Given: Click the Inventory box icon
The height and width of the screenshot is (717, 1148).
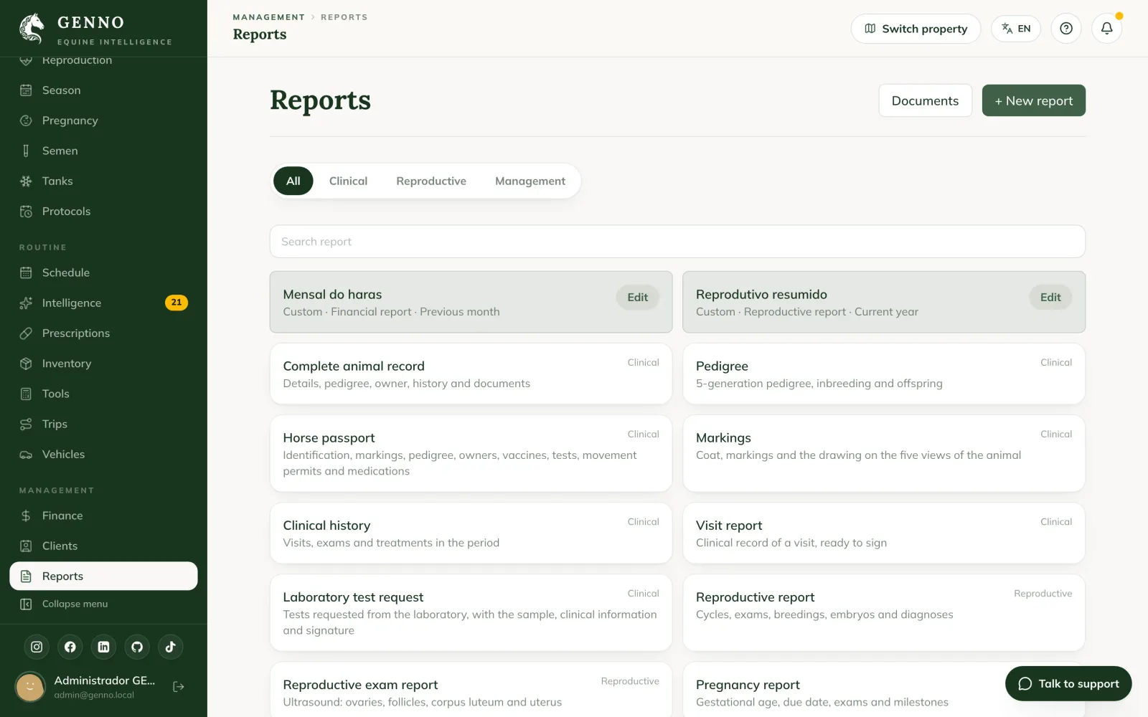Looking at the screenshot, I should coord(26,364).
